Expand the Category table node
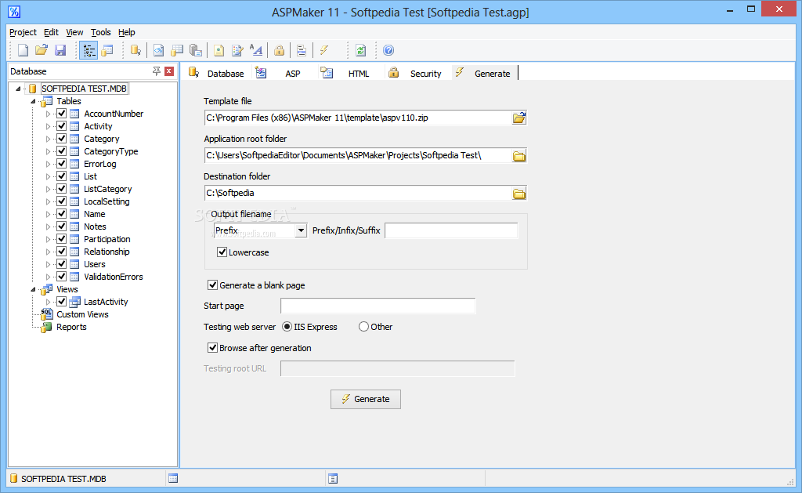 pos(48,139)
